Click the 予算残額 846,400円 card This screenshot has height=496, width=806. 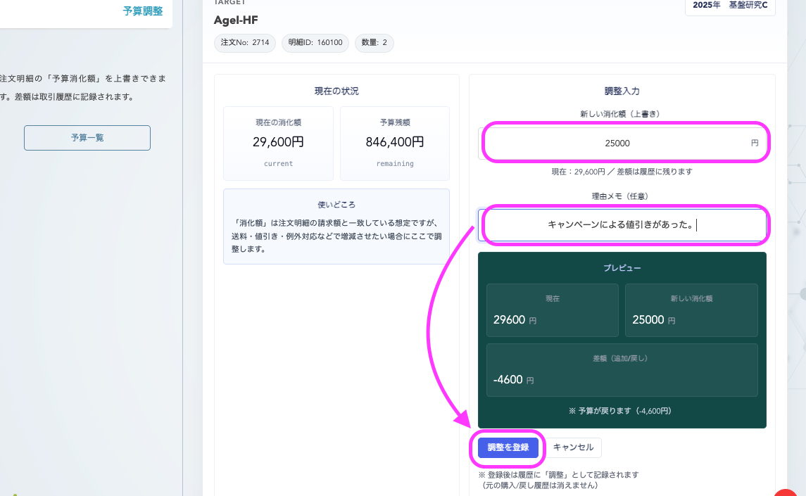(x=395, y=143)
